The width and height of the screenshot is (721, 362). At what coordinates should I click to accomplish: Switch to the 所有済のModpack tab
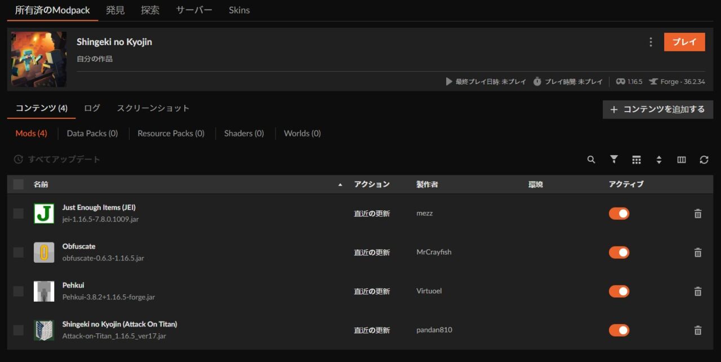pos(52,10)
